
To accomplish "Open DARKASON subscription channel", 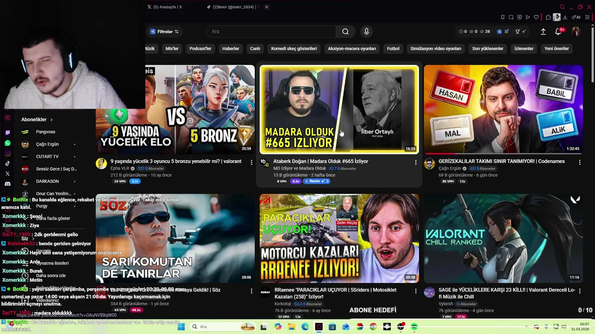I will coord(47,181).
